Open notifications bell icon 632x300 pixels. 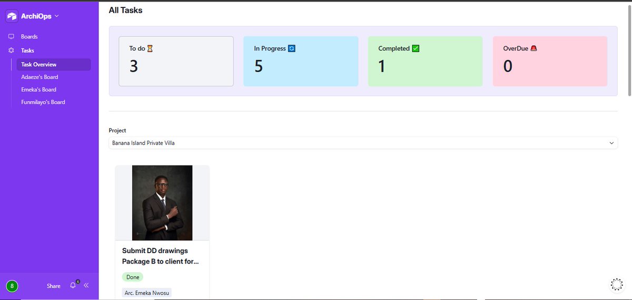(73, 285)
